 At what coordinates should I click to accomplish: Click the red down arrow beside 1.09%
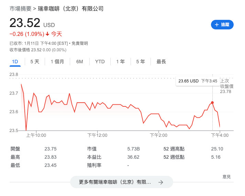tap(47, 34)
